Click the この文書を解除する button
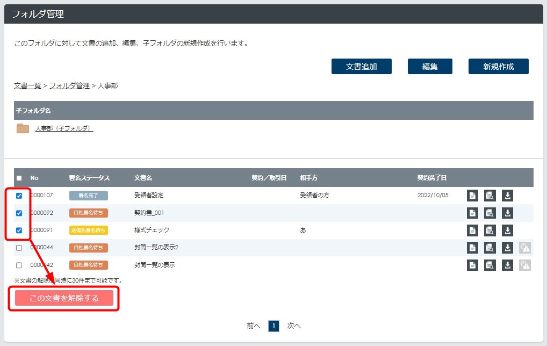Viewport: 547px width, 346px height. [64, 298]
